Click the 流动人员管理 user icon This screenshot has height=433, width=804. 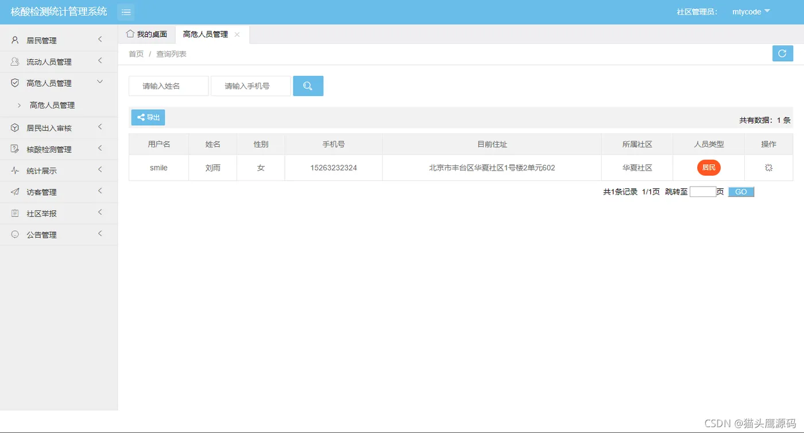pos(15,61)
